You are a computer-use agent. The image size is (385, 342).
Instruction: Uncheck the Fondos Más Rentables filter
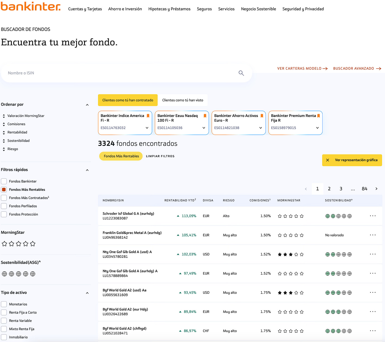4,190
